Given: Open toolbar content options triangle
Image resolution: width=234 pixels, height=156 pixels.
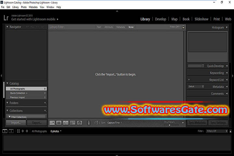Looking at the screenshot, I should 183,123.
